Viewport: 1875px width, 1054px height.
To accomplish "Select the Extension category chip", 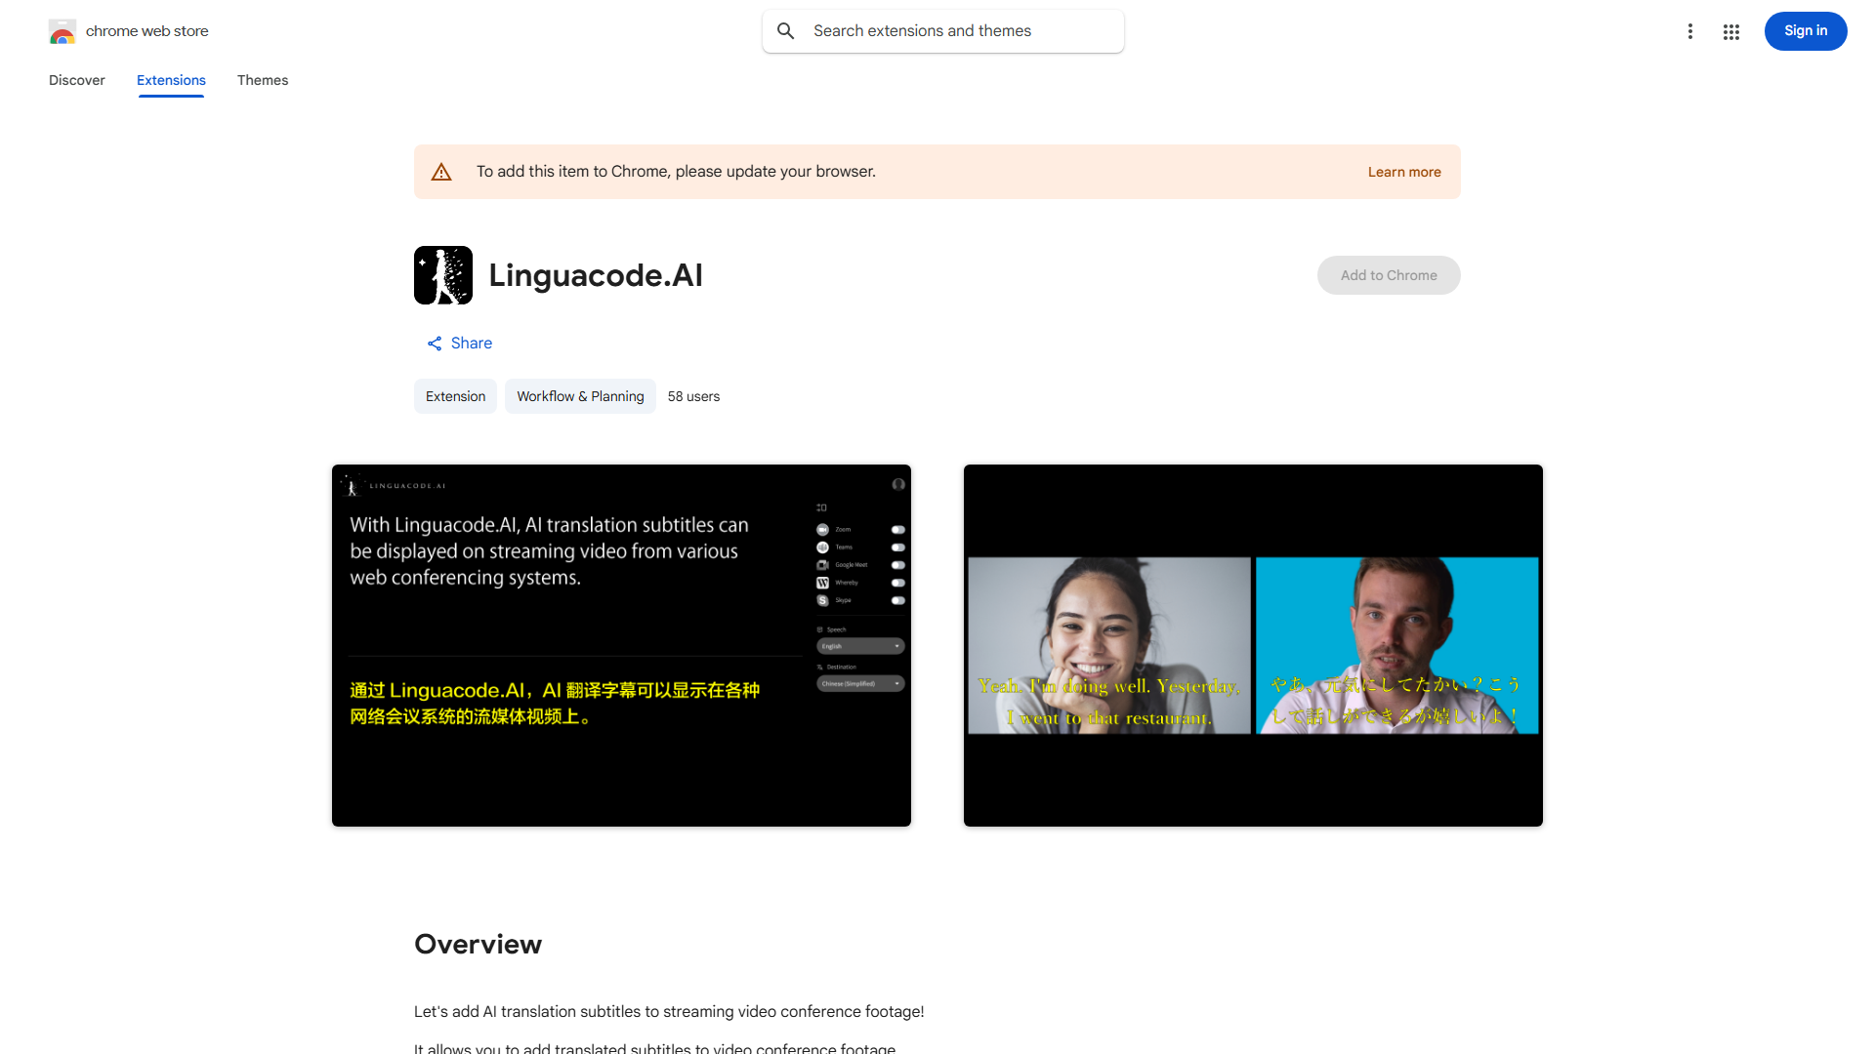I will click(455, 396).
